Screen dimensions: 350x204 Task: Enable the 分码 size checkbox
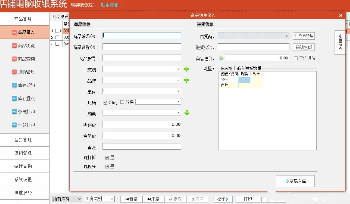point(122,102)
